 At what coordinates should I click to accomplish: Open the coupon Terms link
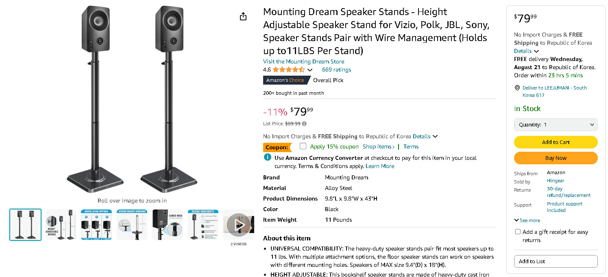(411, 146)
